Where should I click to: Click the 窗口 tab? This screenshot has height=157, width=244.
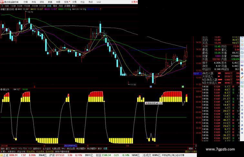(8, 149)
